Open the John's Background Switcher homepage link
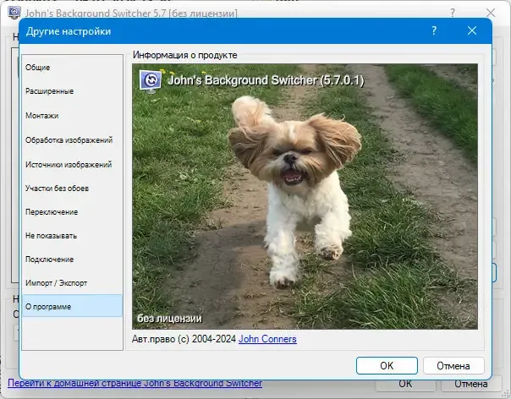 tap(135, 383)
